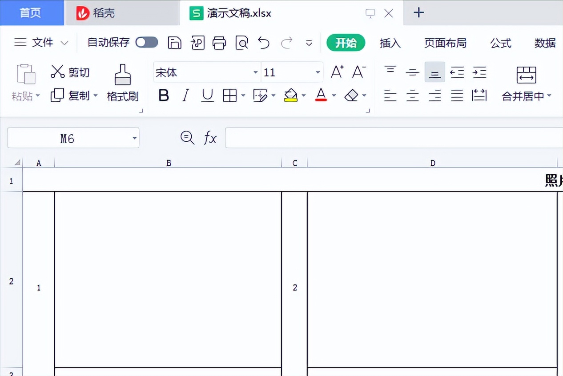Select column D header
Viewport: 563px width, 376px height.
(433, 163)
